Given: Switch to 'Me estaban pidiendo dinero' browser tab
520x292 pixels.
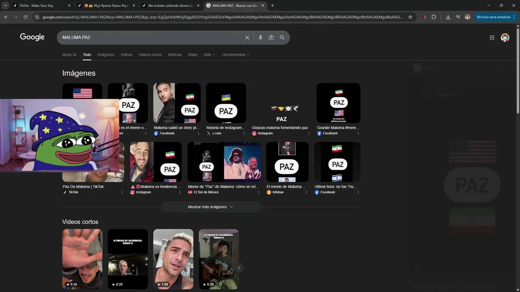Looking at the screenshot, I should (x=171, y=6).
